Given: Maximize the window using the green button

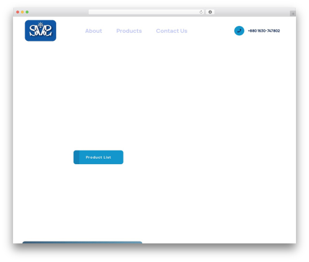Looking at the screenshot, I should 27,12.
